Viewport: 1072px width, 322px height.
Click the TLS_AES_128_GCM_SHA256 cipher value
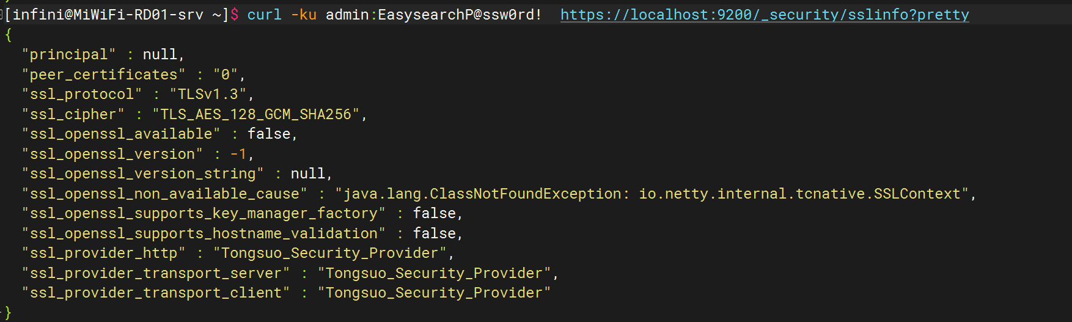click(x=255, y=114)
